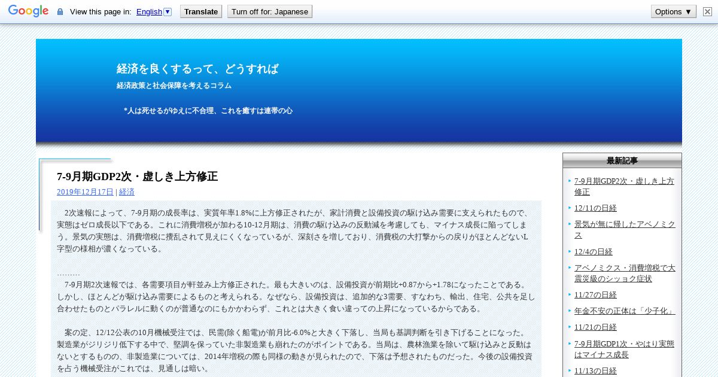
Task: Open the Options menu
Action: 674,11
